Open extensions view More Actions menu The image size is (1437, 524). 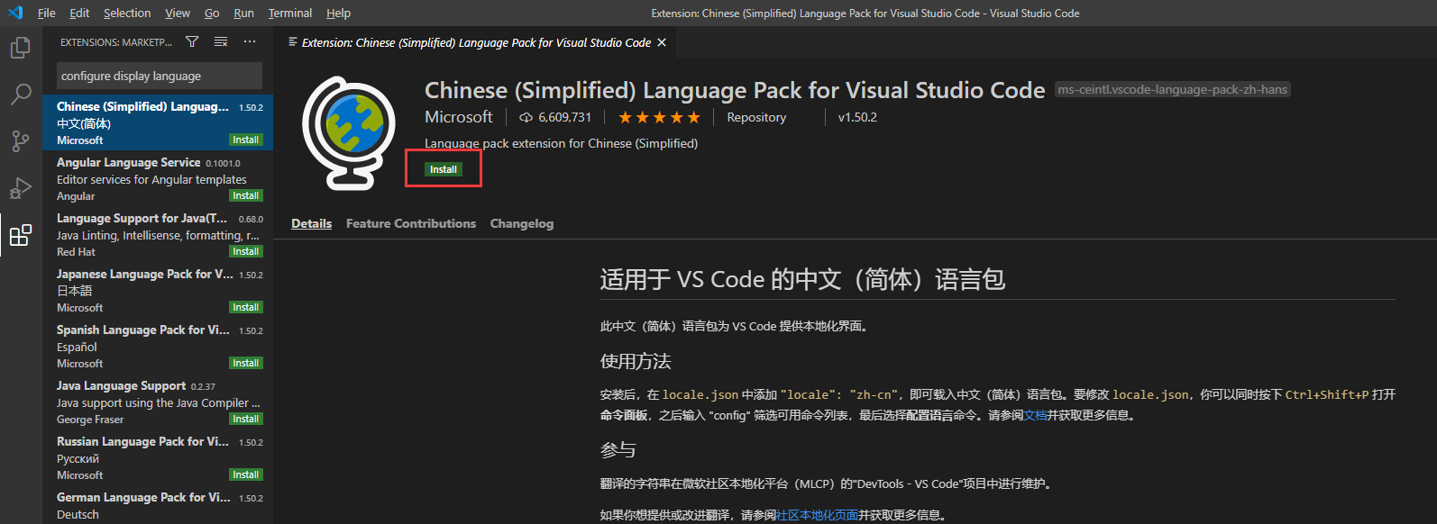pos(250,41)
